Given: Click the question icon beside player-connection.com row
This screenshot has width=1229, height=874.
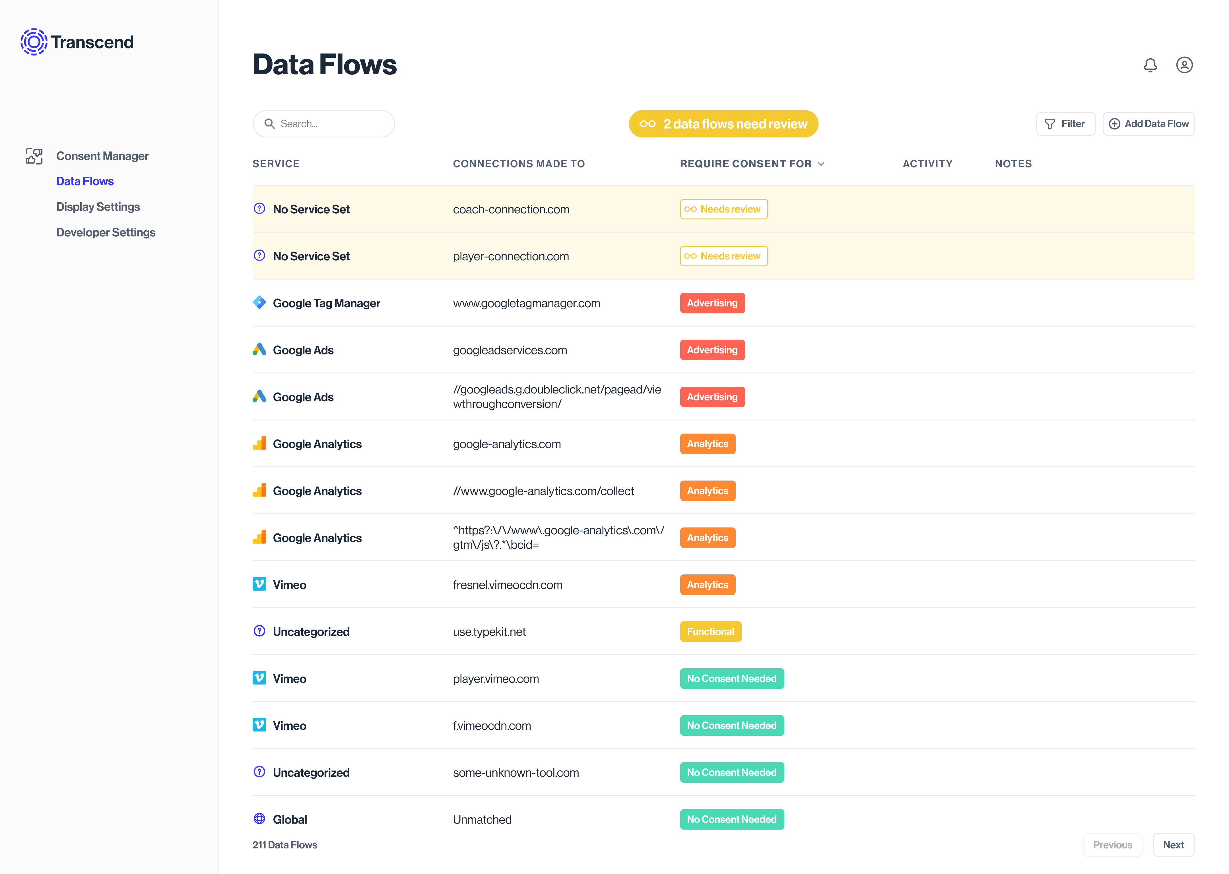Looking at the screenshot, I should coord(259,256).
